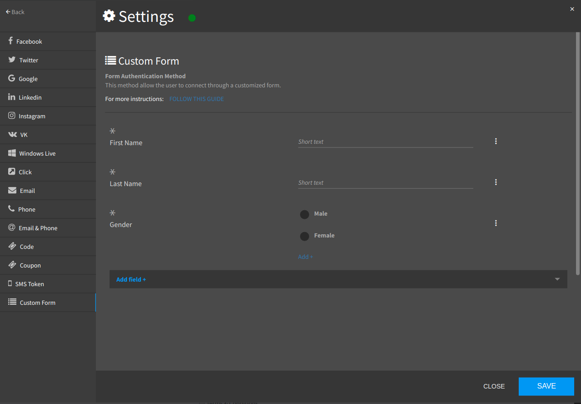Click the Last Name short text field
This screenshot has width=581, height=404.
click(386, 182)
